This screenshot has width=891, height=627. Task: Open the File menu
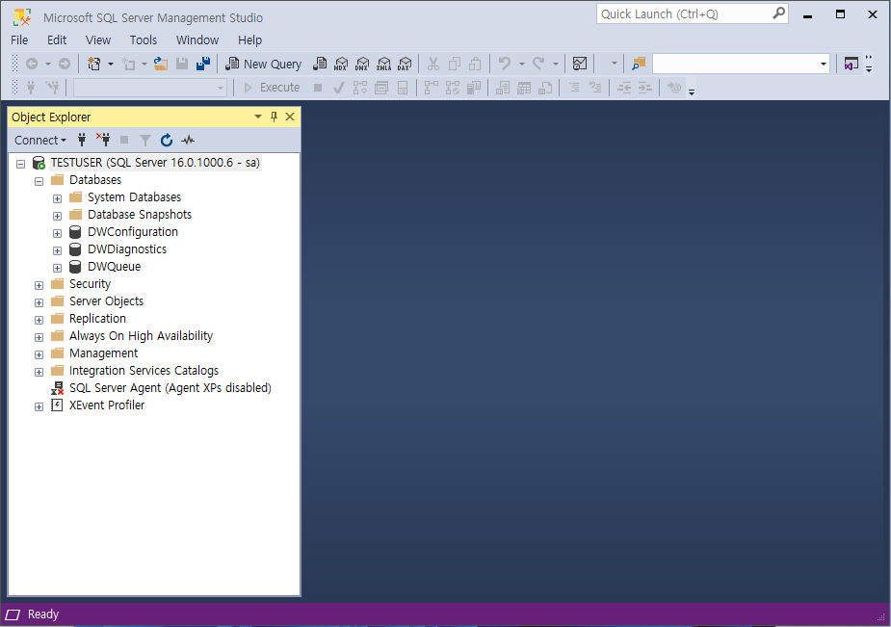pyautogui.click(x=19, y=39)
